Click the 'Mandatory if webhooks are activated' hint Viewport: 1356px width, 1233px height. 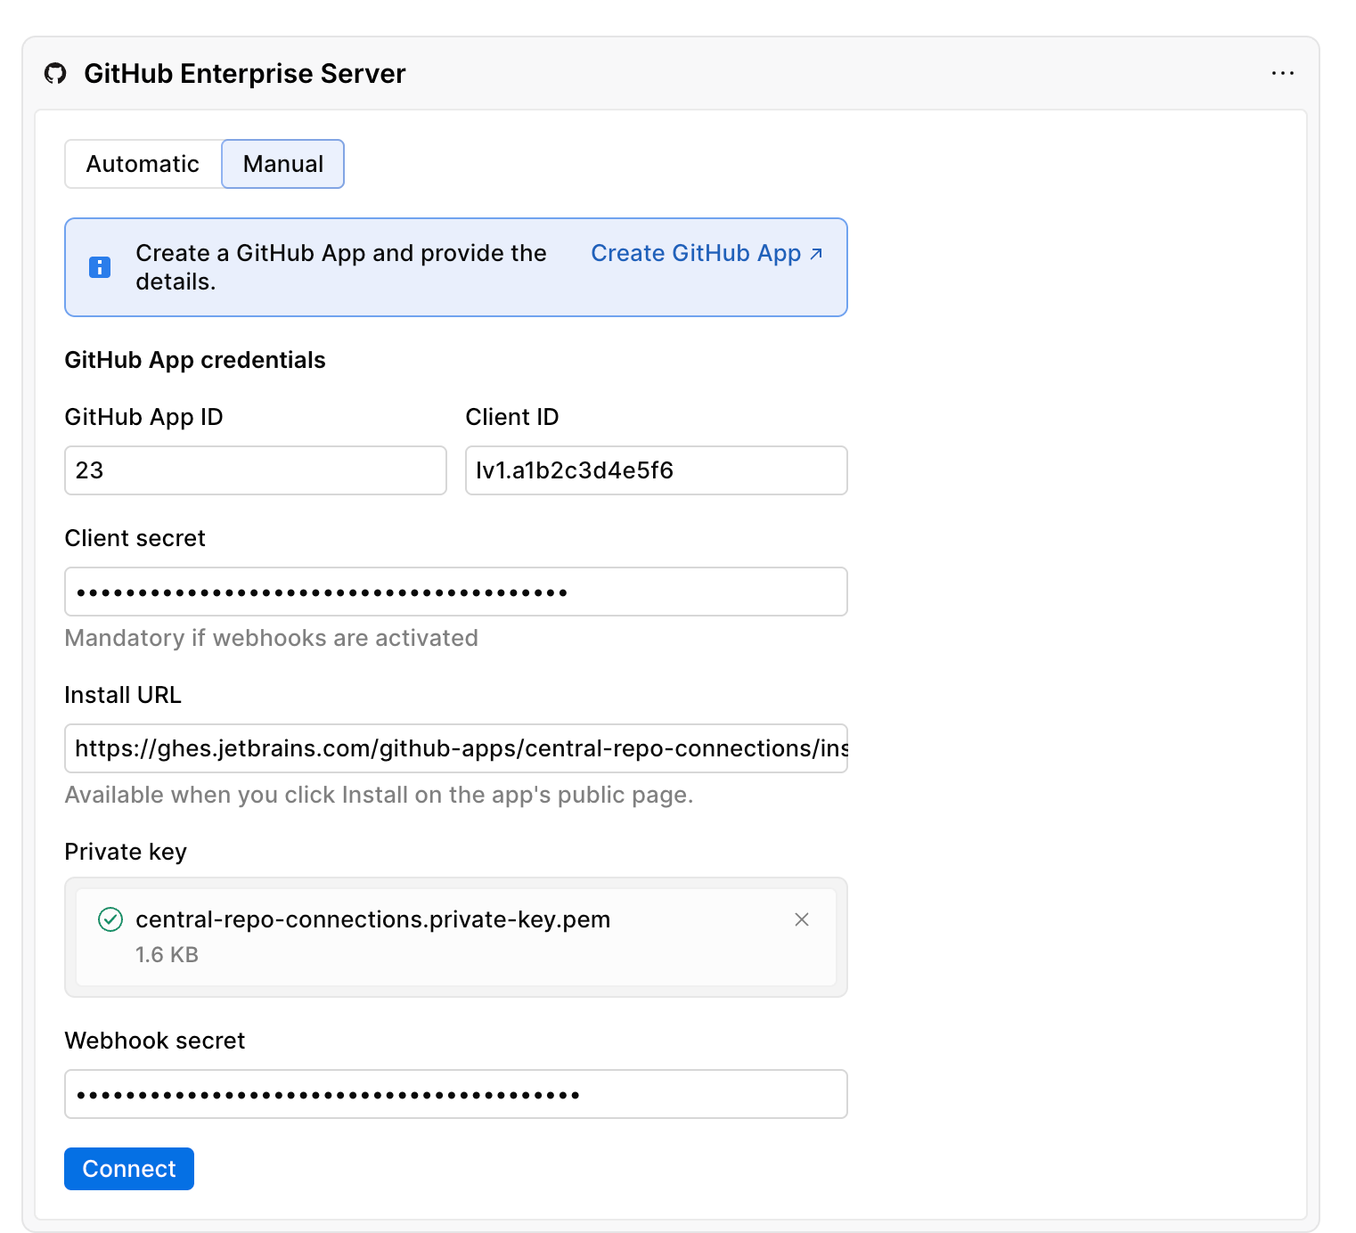point(272,638)
